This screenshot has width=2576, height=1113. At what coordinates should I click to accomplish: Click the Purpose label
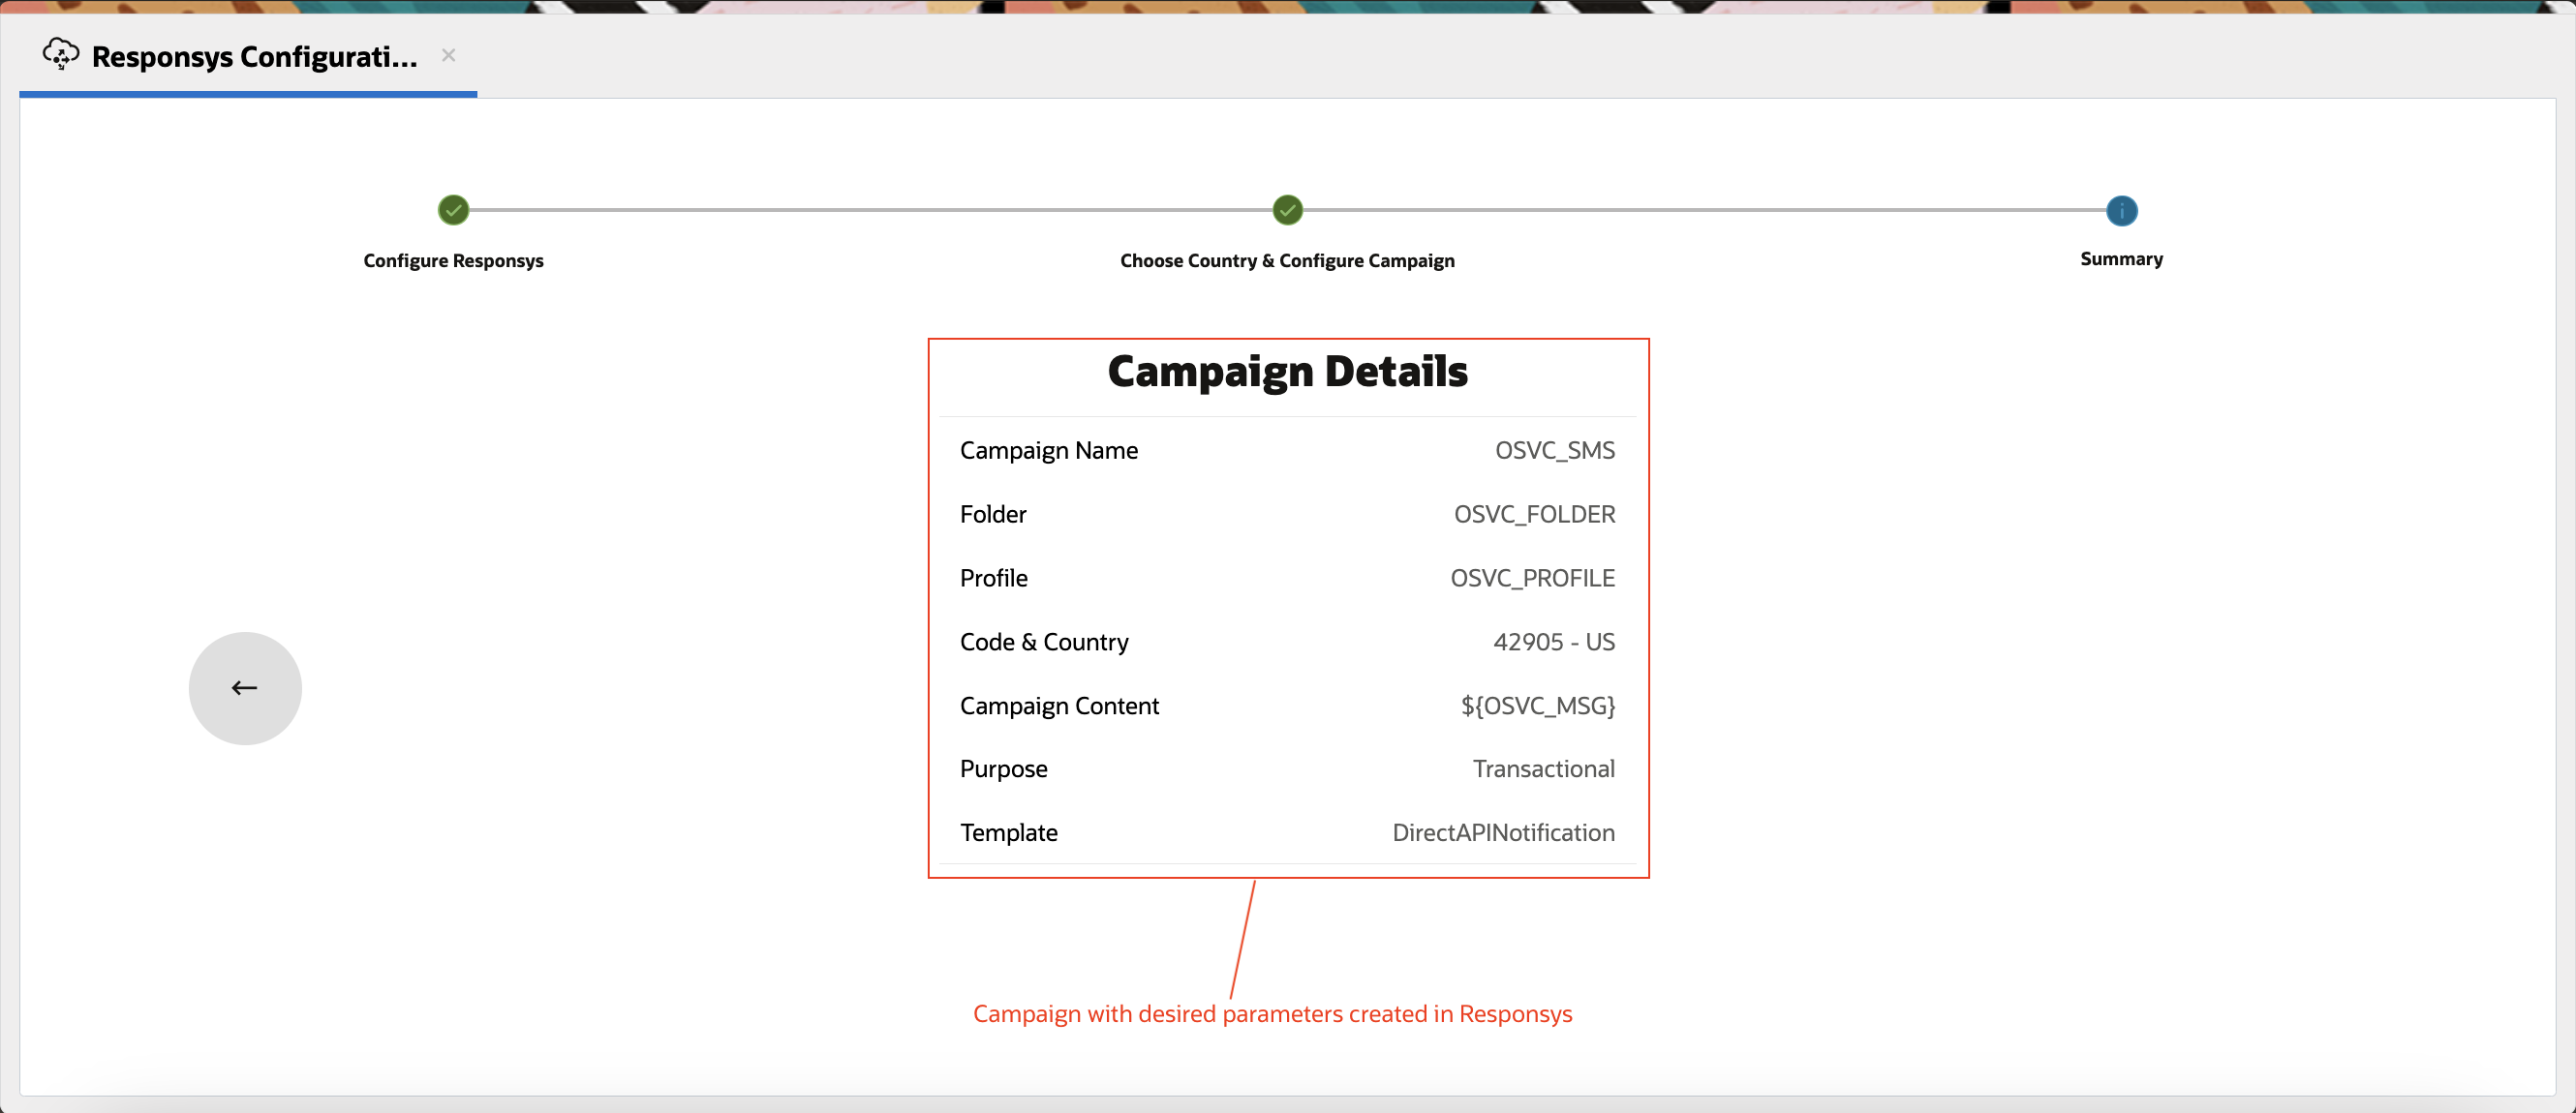[x=1004, y=769]
